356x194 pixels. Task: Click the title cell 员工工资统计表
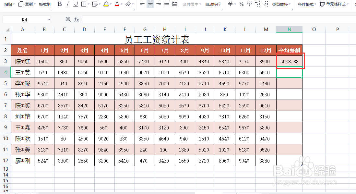(157, 39)
